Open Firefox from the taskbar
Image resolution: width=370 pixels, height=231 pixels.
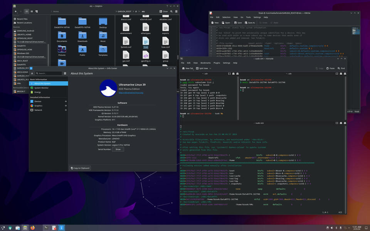(x=32, y=228)
